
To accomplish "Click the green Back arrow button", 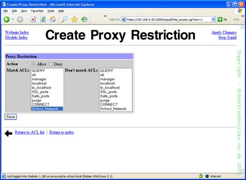I will pyautogui.click(x=7, y=20).
